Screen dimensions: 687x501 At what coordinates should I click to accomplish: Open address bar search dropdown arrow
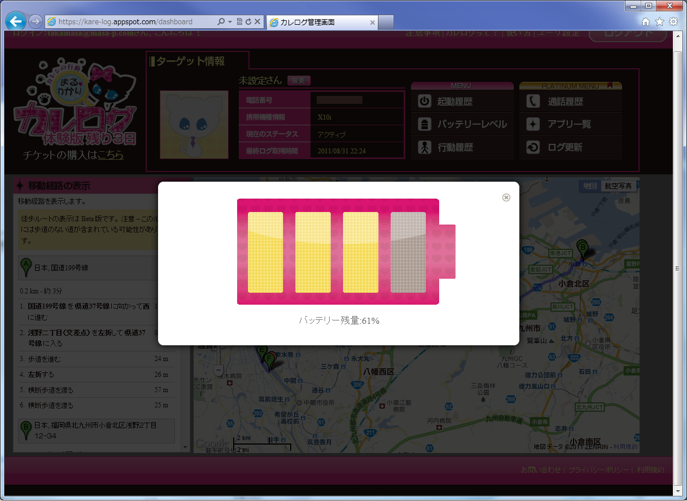230,22
